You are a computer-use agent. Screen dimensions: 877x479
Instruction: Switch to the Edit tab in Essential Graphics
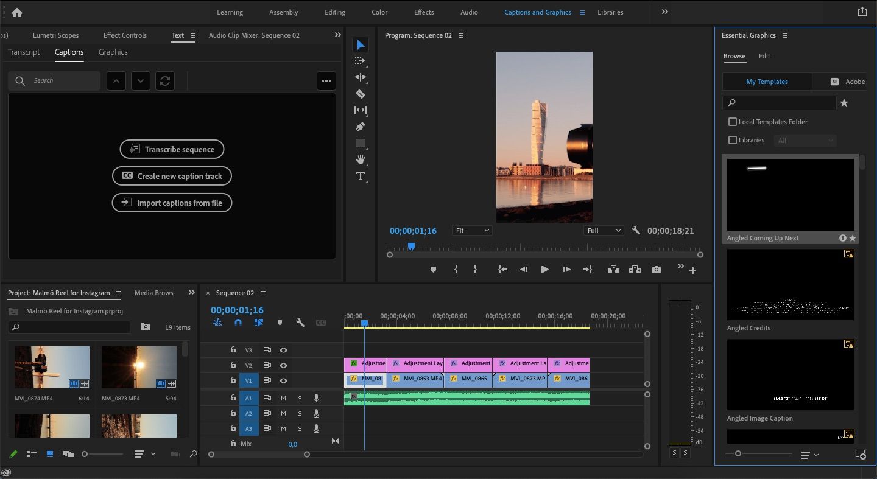pos(764,56)
